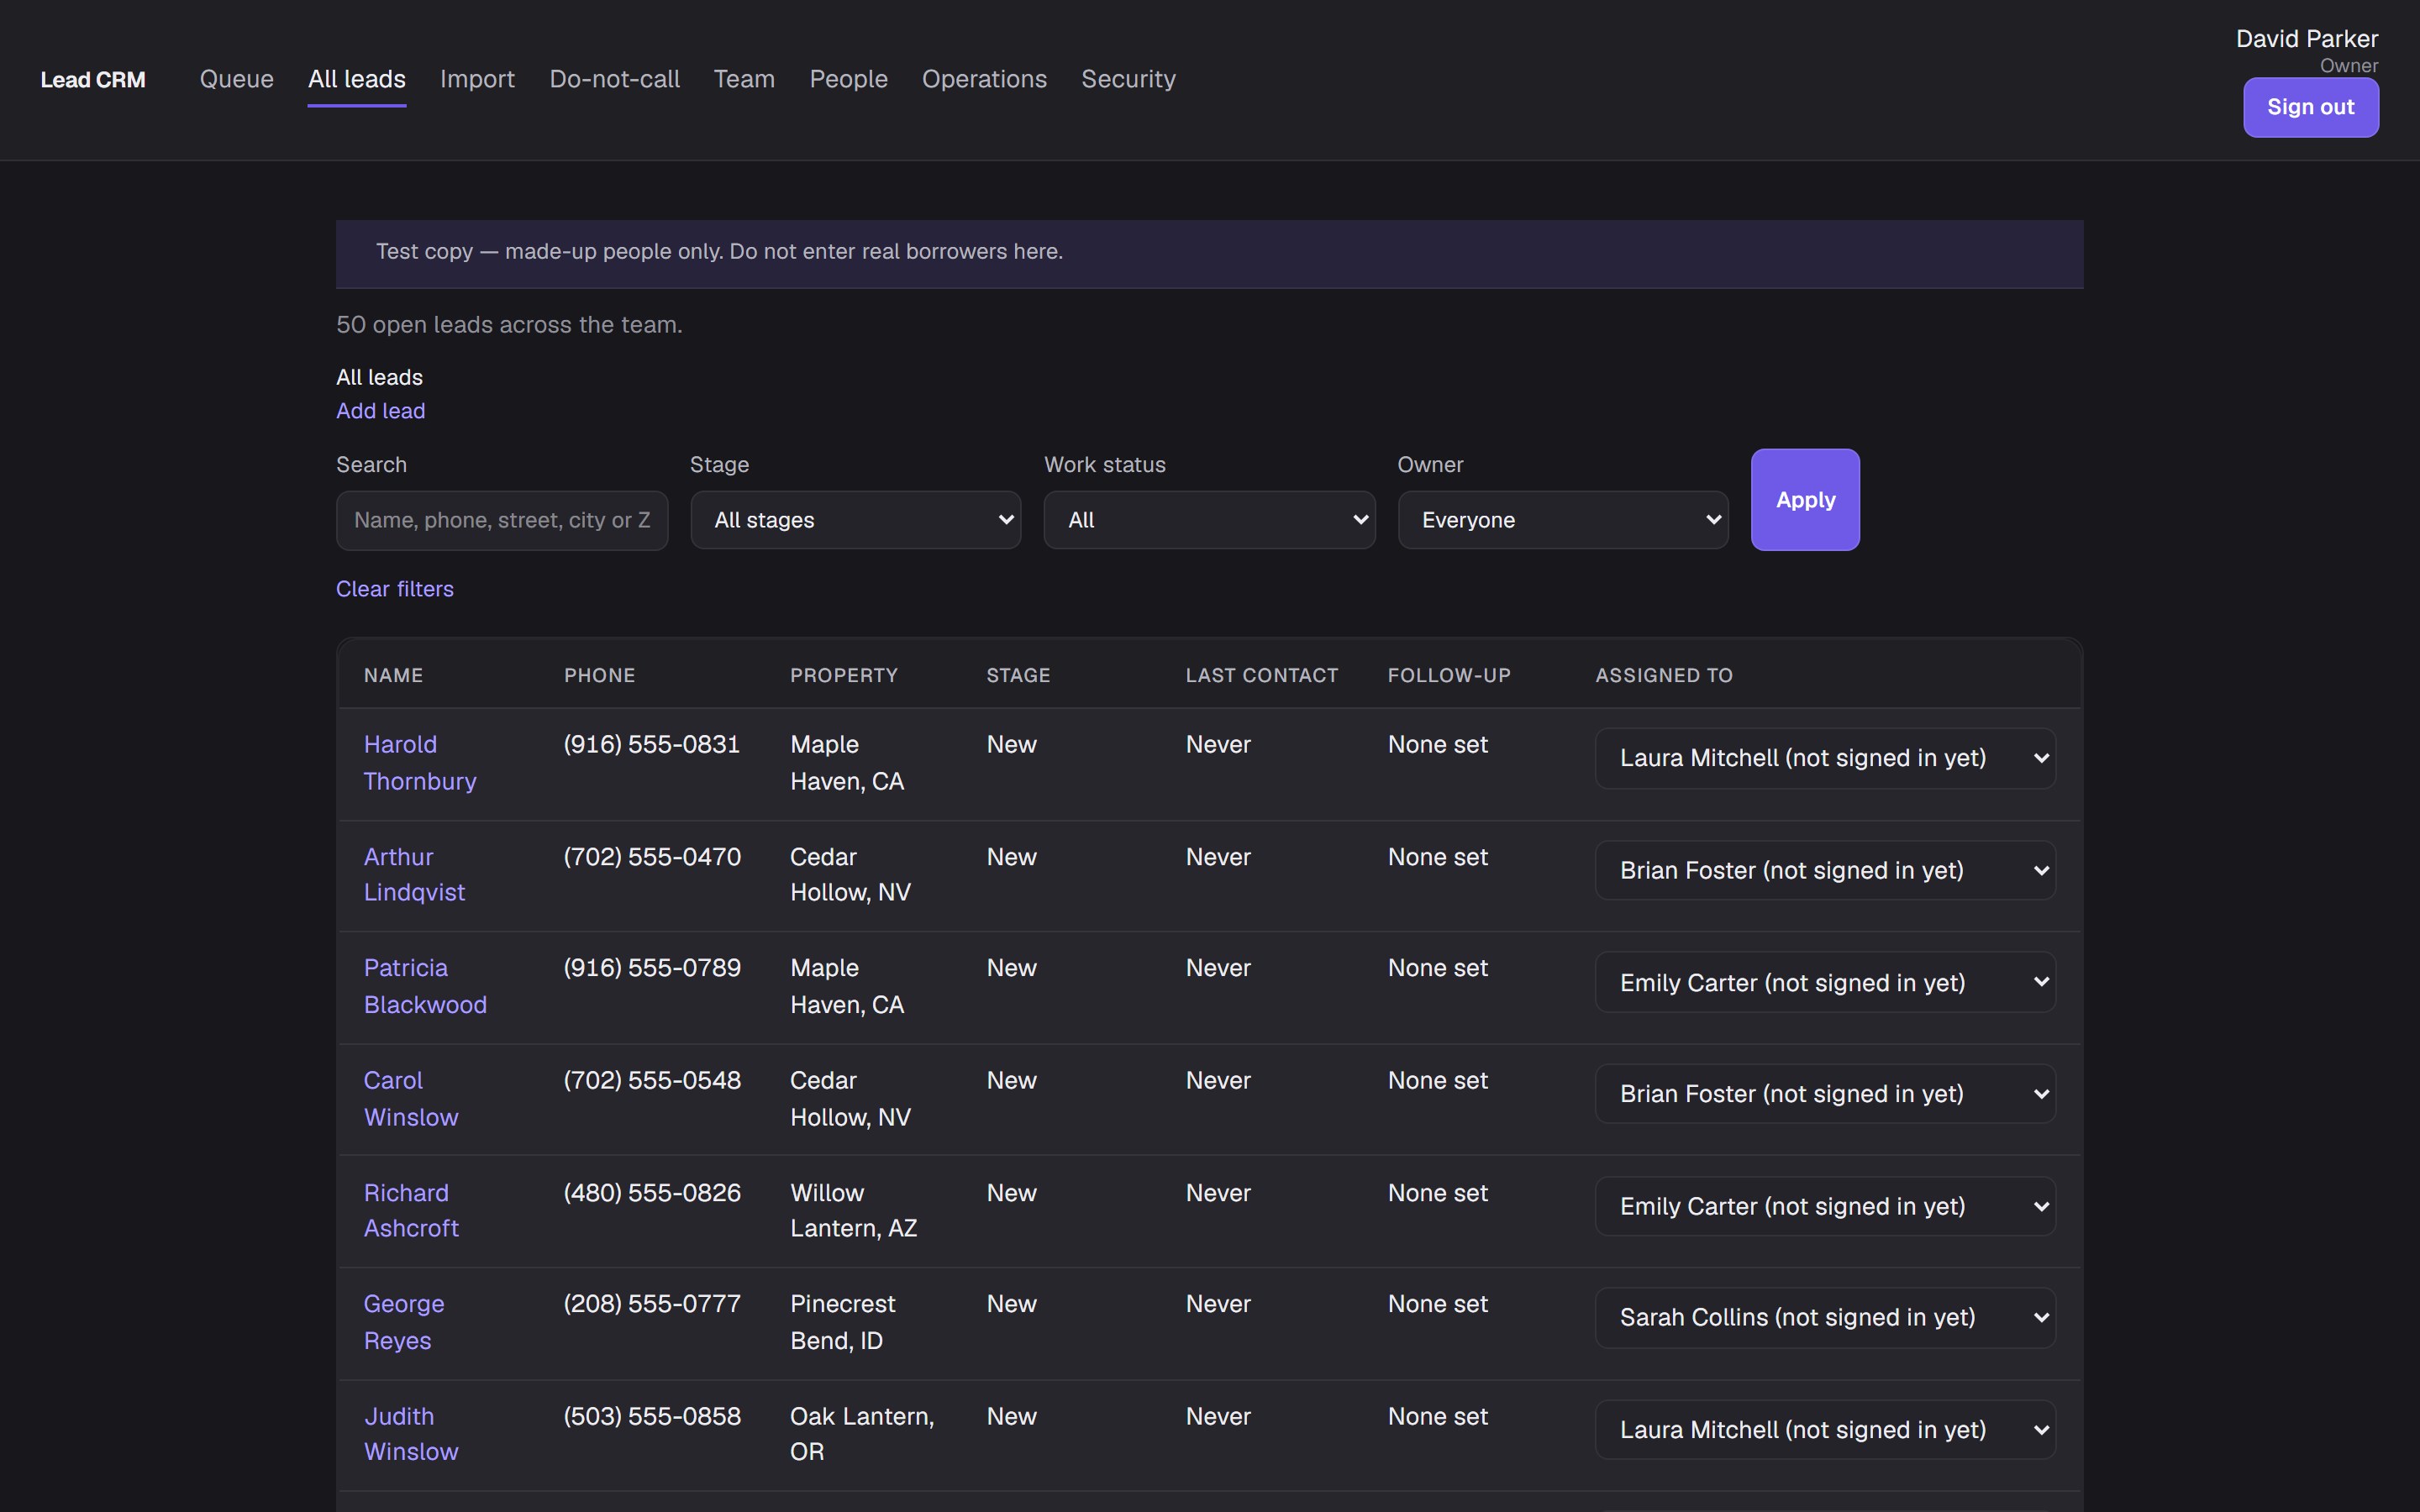The image size is (2420, 1512).
Task: Open the Arthur Lindqvist lead
Action: pyautogui.click(x=414, y=875)
